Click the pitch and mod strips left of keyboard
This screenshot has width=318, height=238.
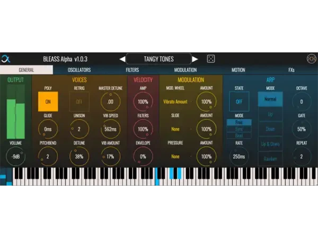(6, 177)
